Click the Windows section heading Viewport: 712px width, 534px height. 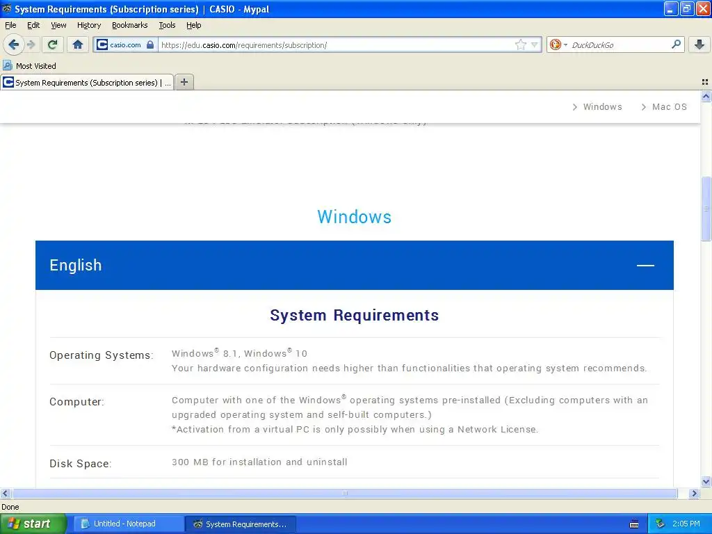354,217
